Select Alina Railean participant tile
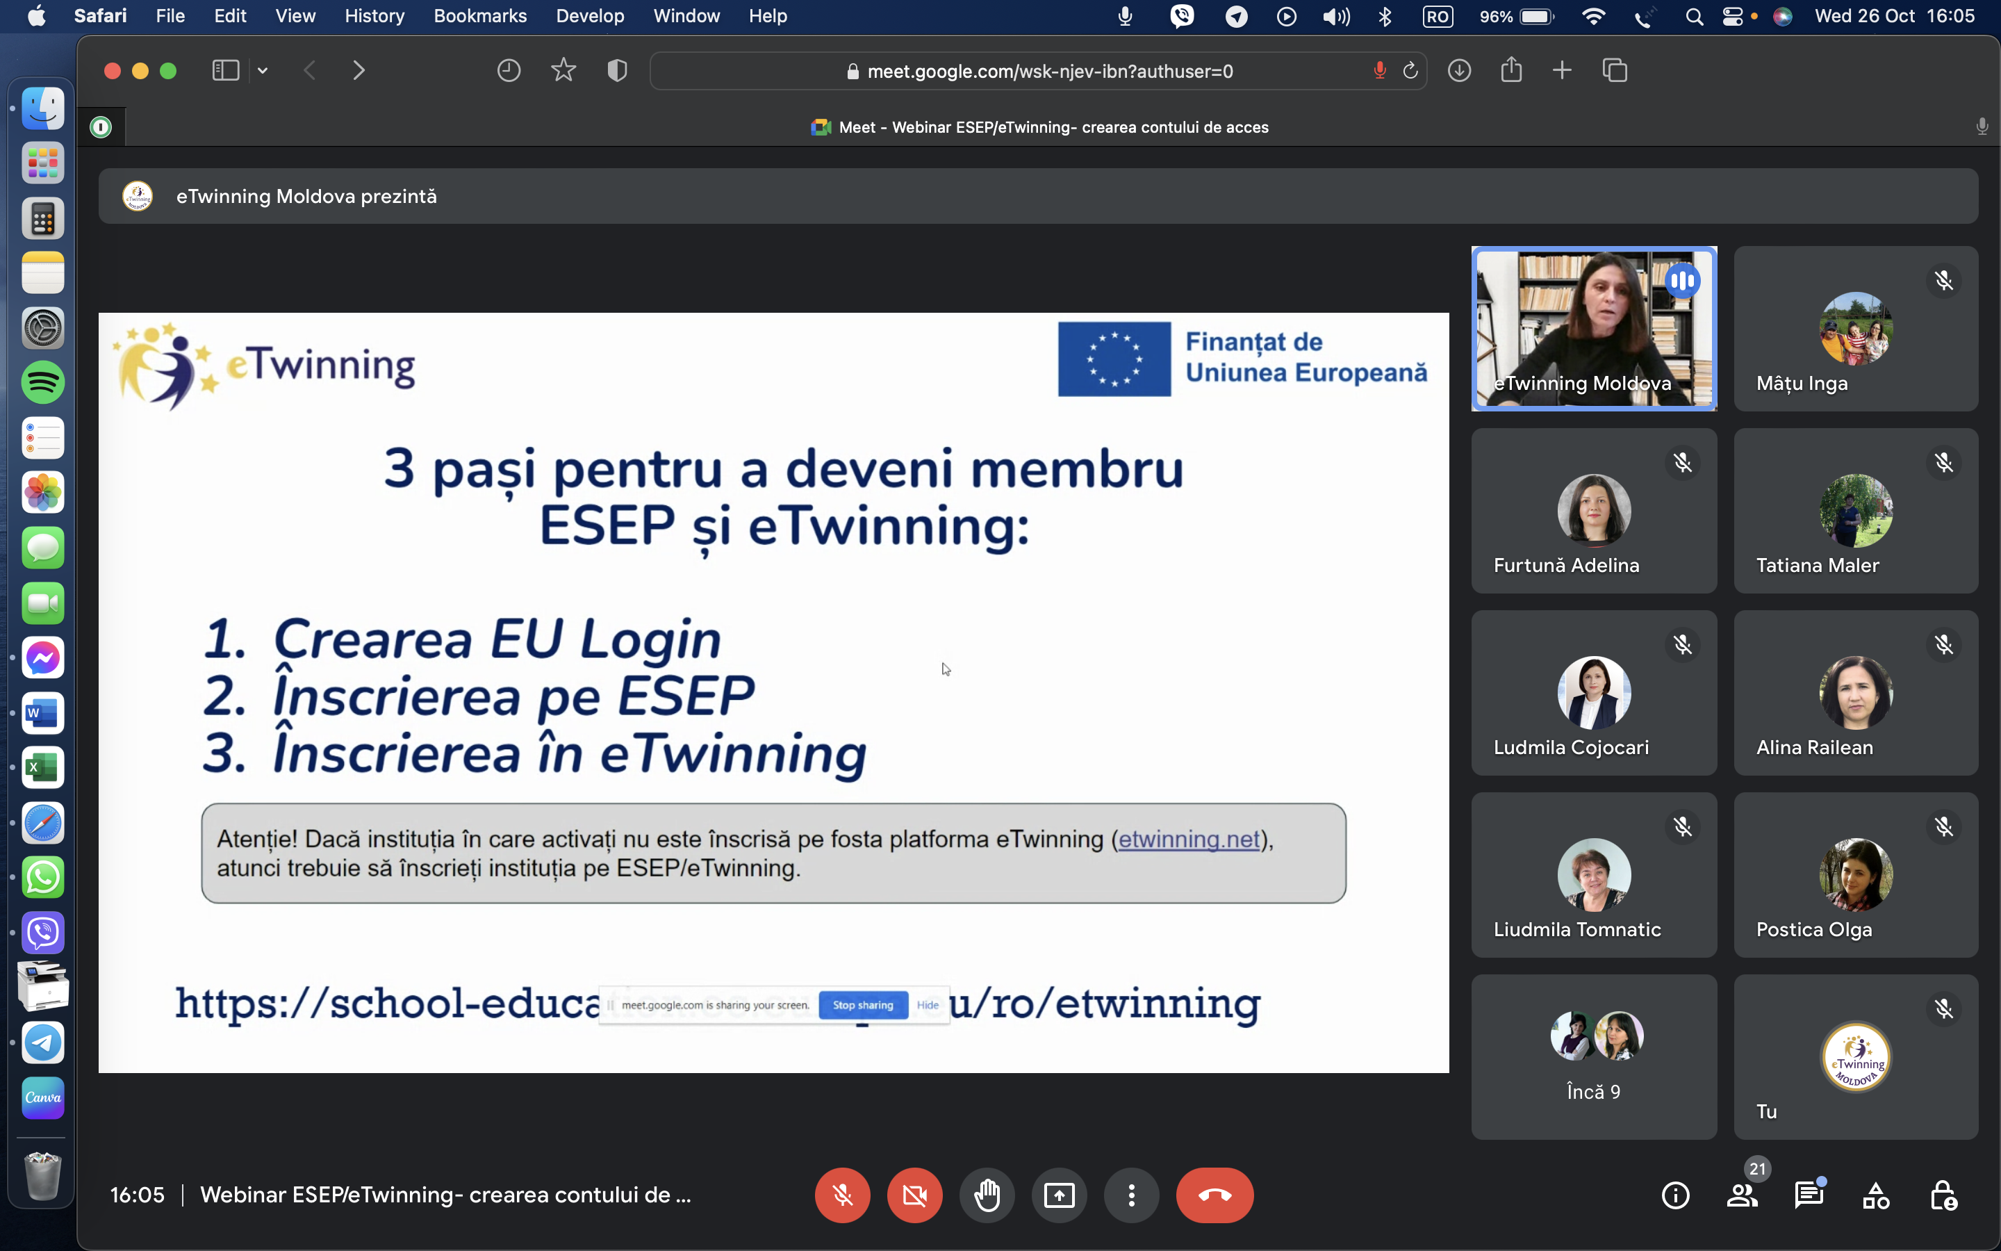The image size is (2001, 1251). click(1856, 692)
